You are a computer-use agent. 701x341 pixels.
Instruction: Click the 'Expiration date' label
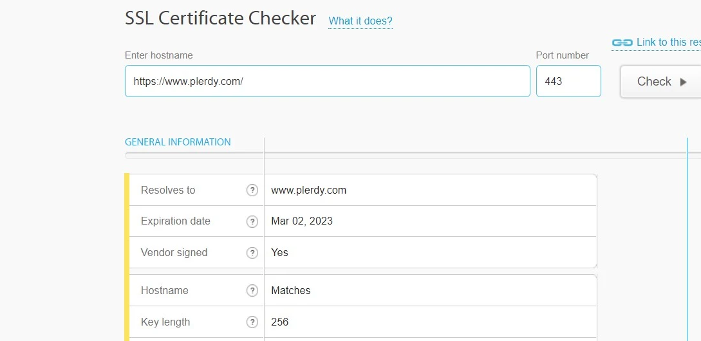[x=175, y=221]
